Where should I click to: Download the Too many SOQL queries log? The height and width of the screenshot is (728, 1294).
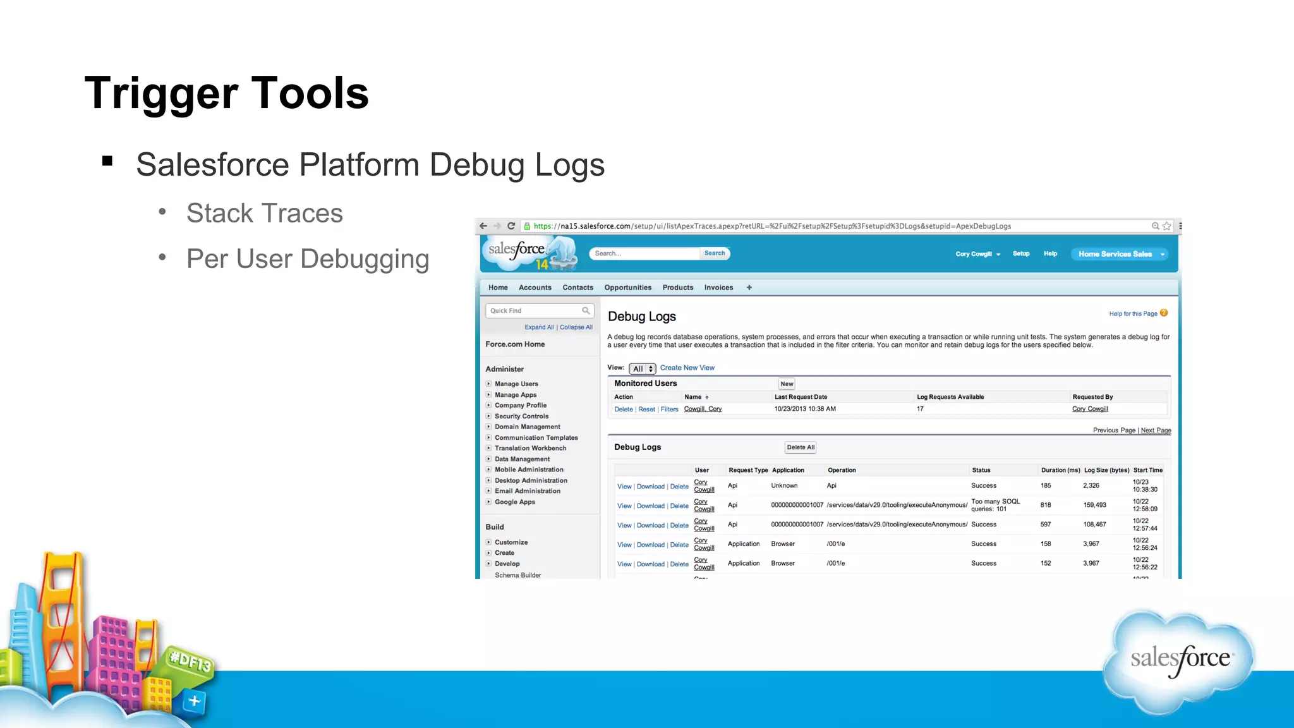(650, 506)
